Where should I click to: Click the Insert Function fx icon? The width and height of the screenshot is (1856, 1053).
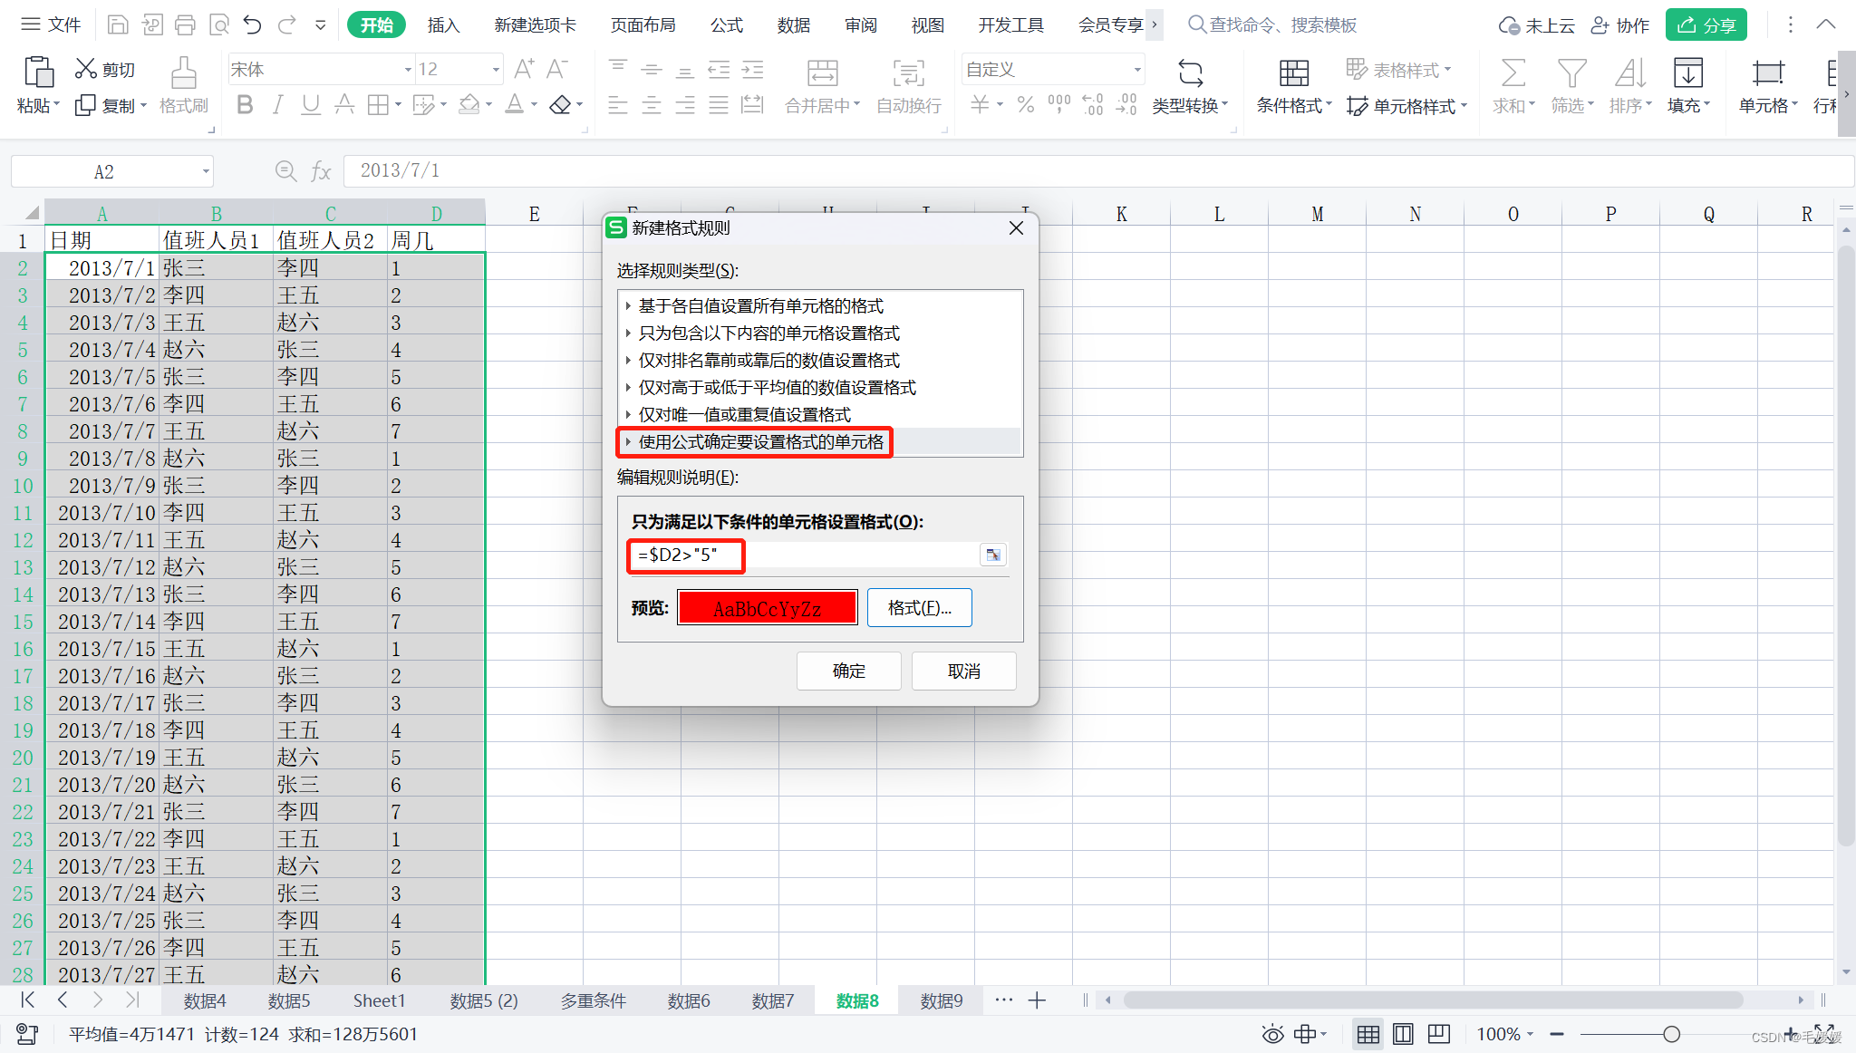pyautogui.click(x=321, y=170)
